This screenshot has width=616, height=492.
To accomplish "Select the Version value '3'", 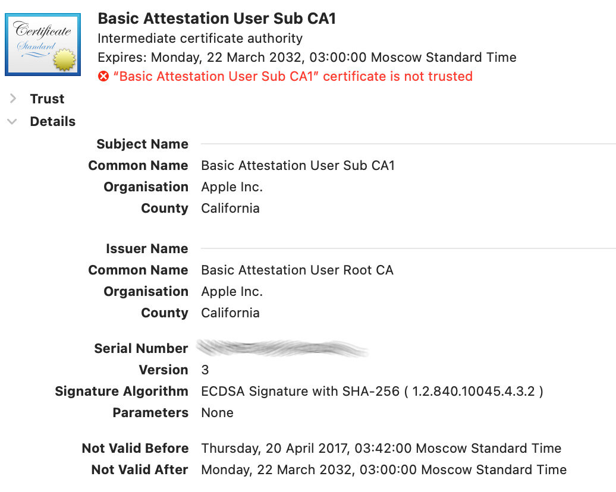I will [205, 370].
